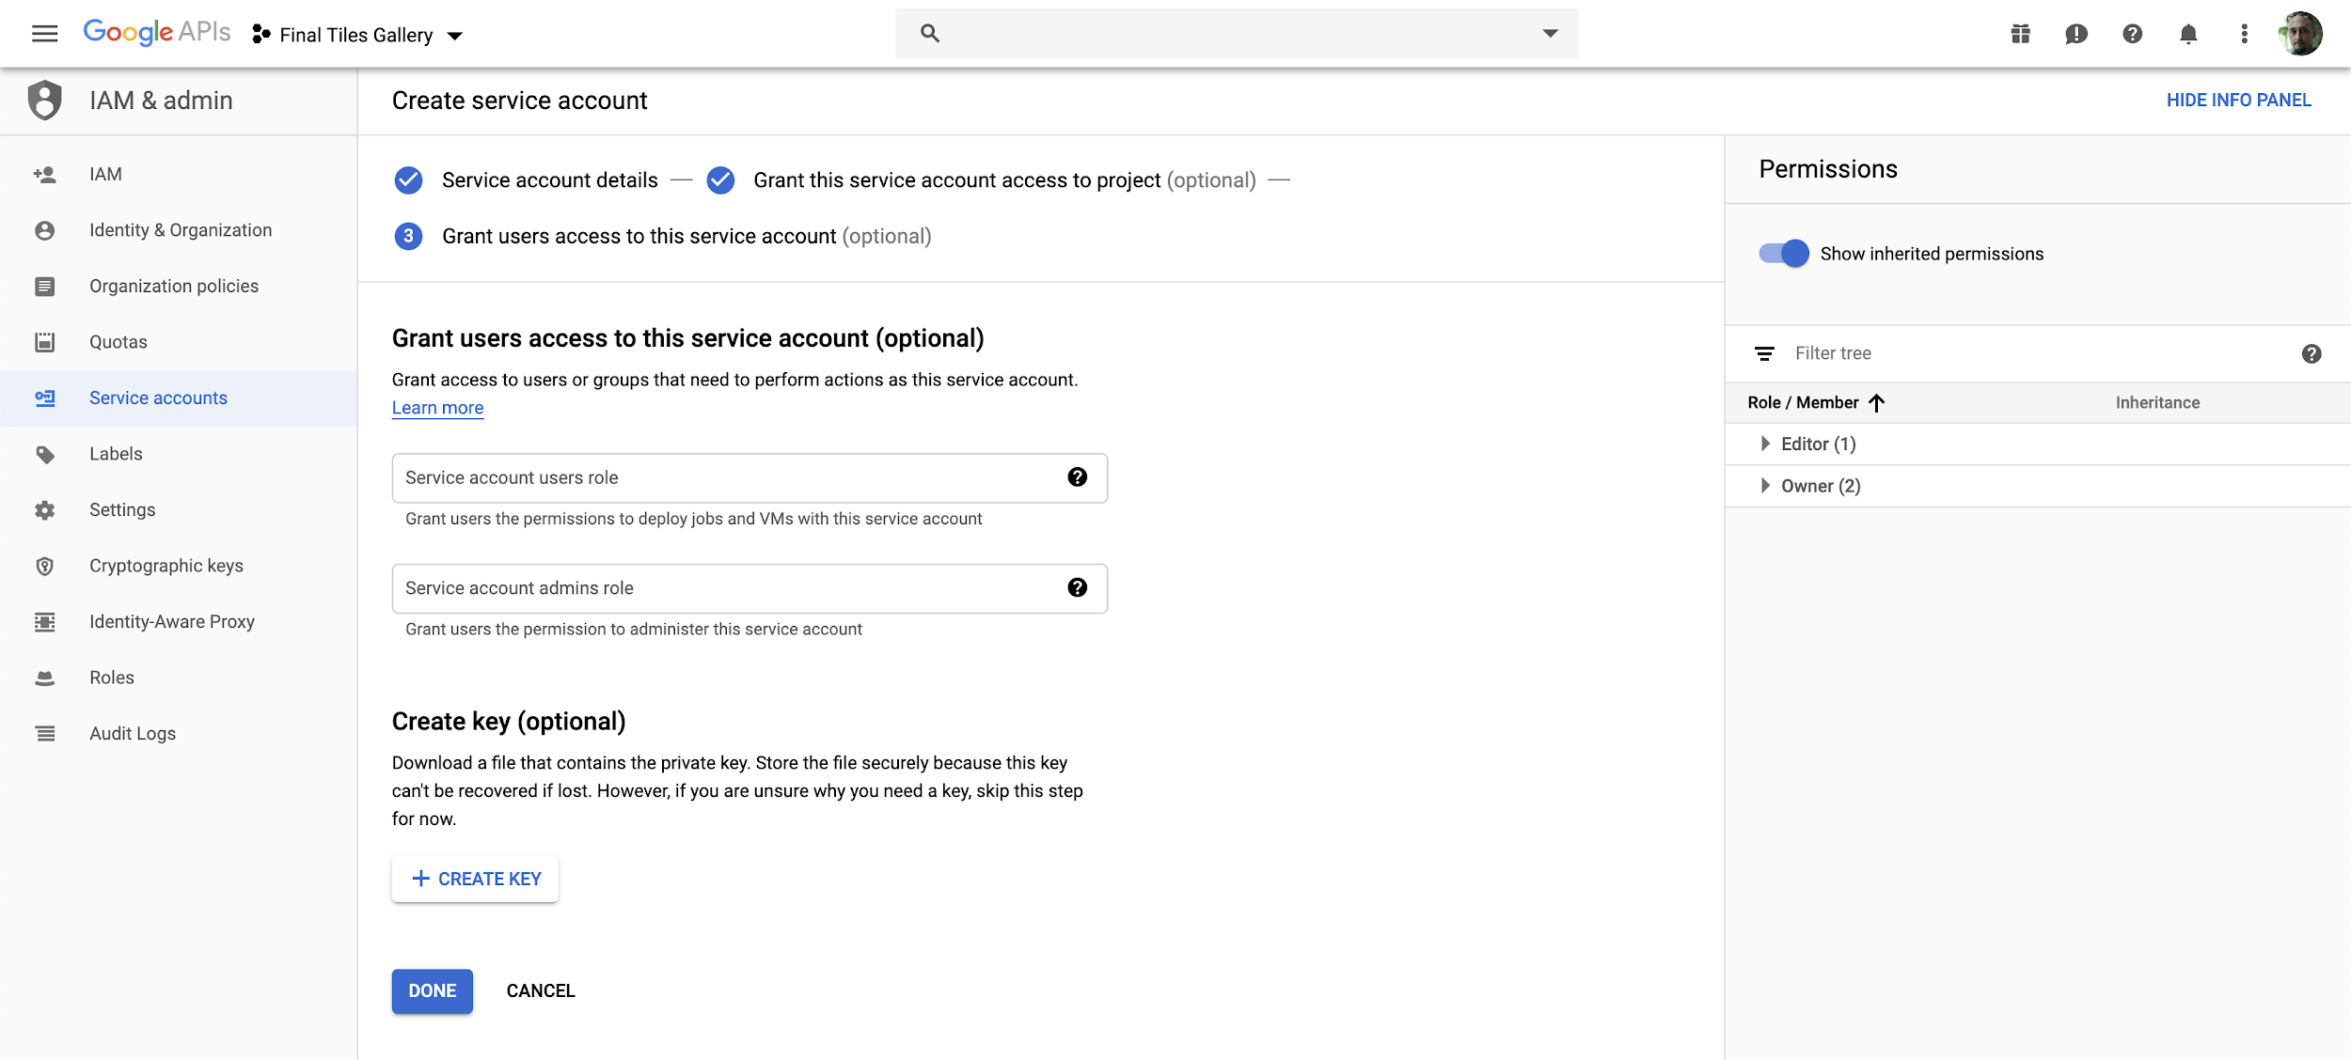
Task: Go to Roles in sidebar
Action: (x=111, y=678)
